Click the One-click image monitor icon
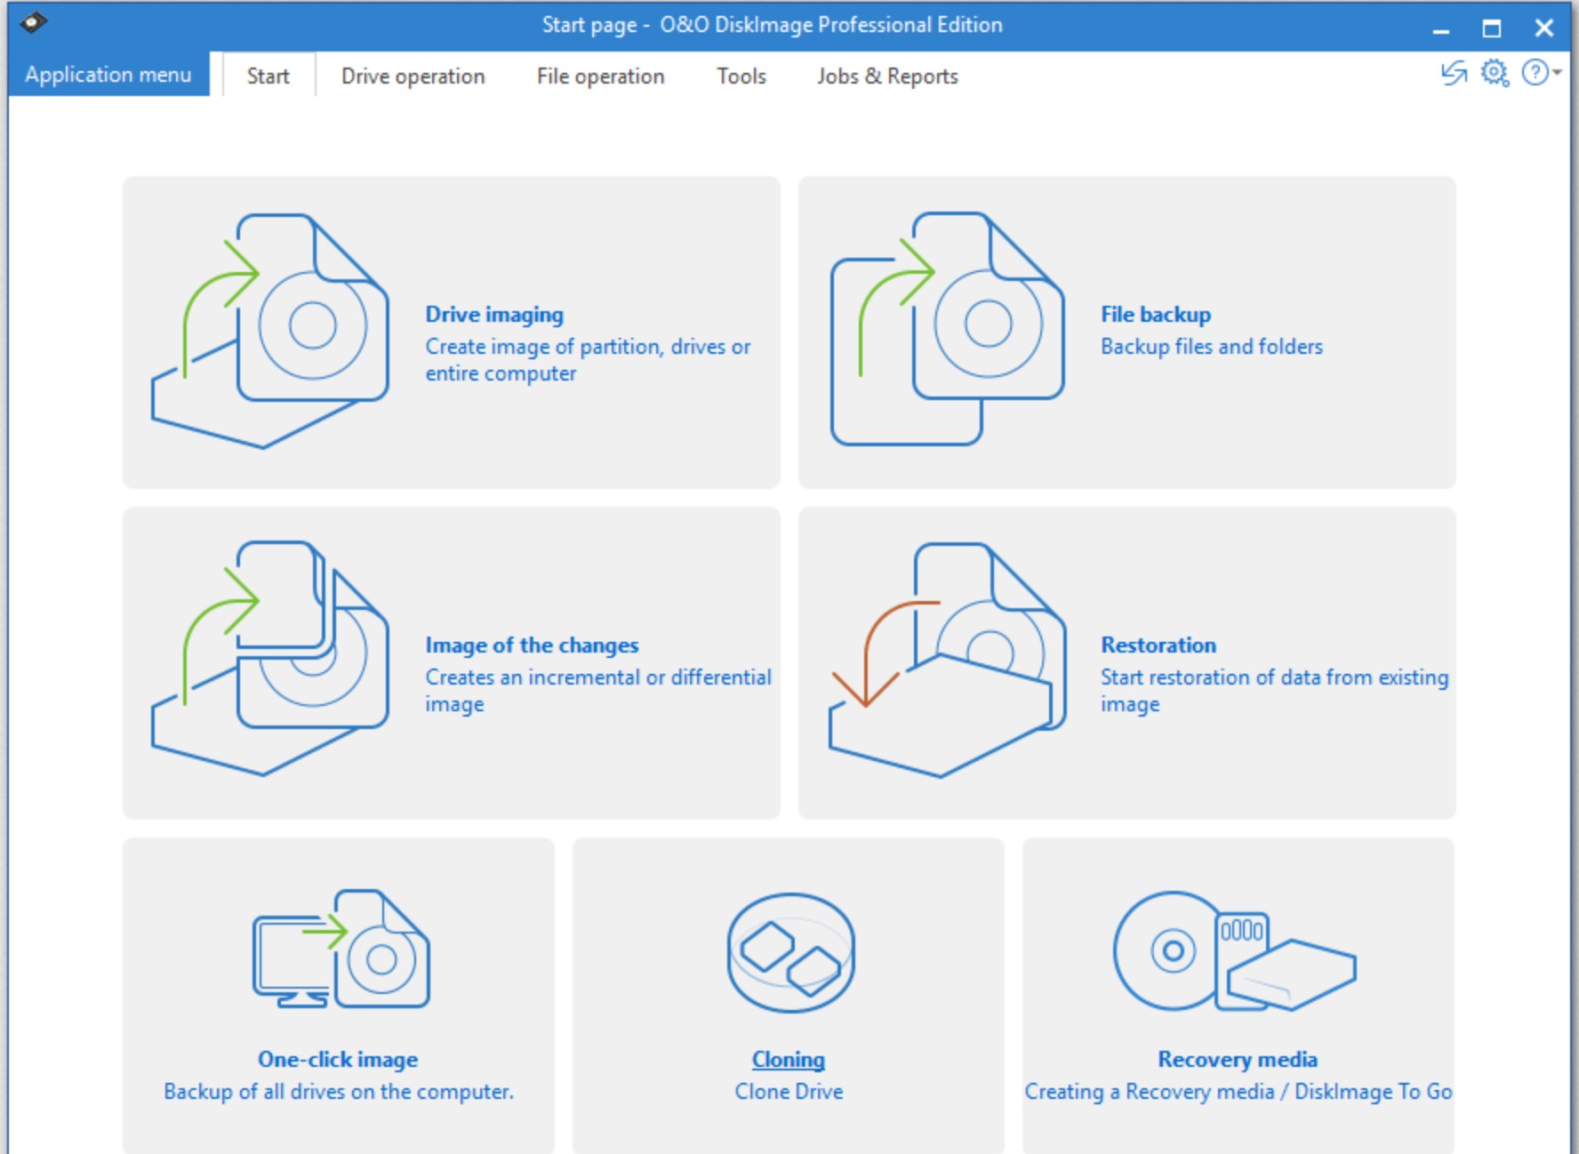The width and height of the screenshot is (1579, 1154). click(341, 949)
